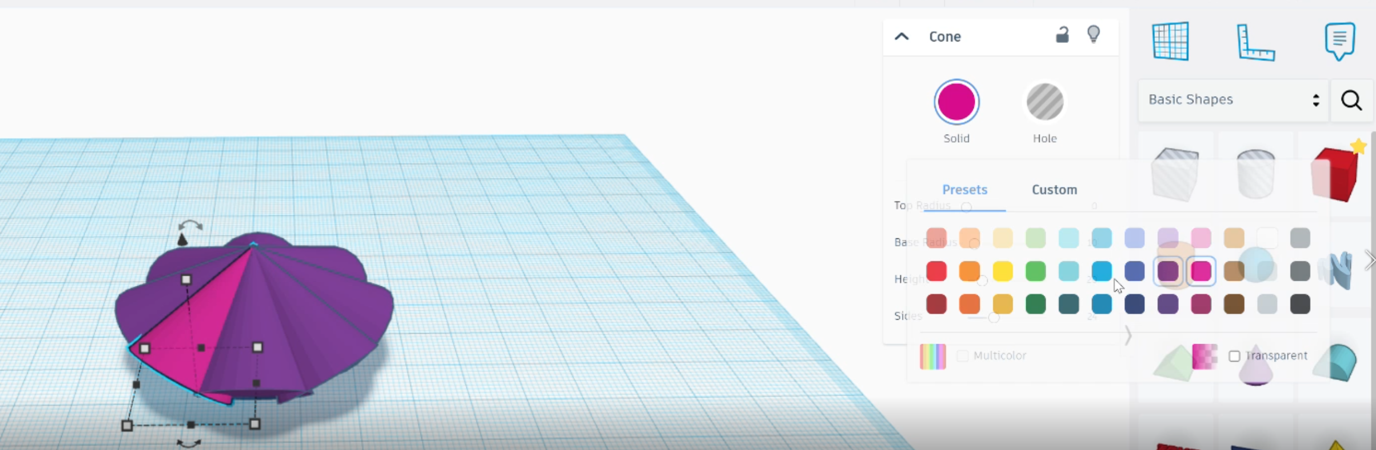Open the Workplane grid tool
The height and width of the screenshot is (450, 1376).
point(1170,41)
